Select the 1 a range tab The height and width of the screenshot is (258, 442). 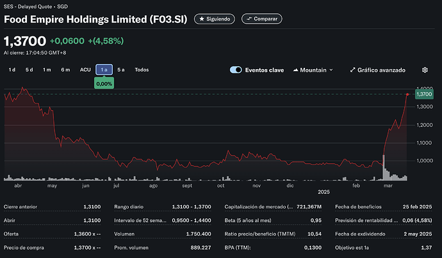104,70
